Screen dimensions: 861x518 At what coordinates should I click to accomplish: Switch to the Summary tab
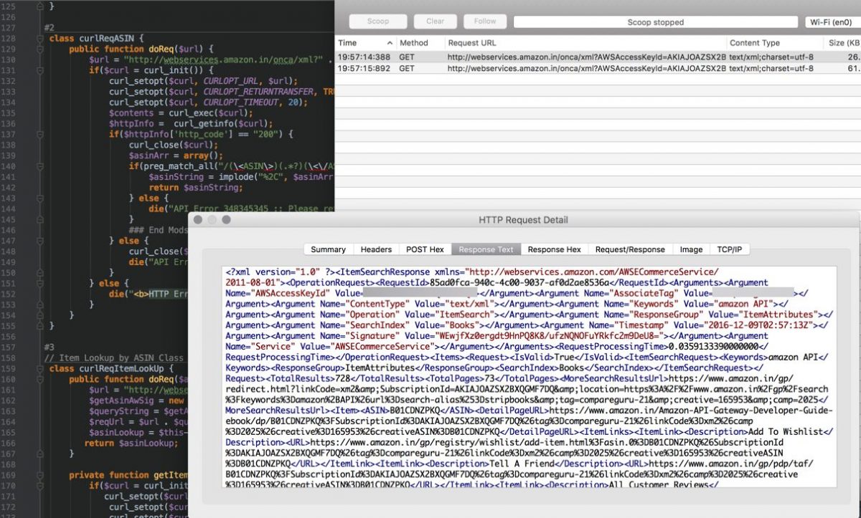tap(328, 249)
